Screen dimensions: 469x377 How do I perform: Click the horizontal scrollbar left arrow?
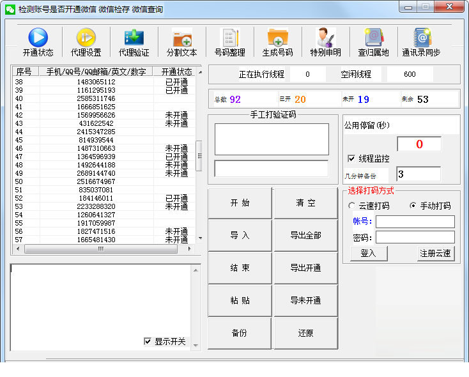18,249
